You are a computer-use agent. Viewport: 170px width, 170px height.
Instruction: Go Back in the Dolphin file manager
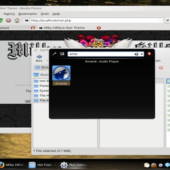coord(39,58)
